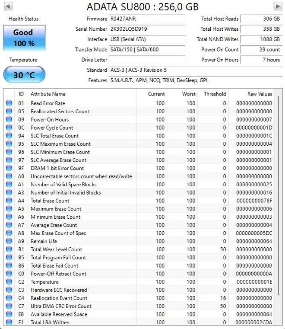The width and height of the screenshot is (285, 329).
Task: Select status icon of Total Program Fail Count
Action: (x=9, y=258)
